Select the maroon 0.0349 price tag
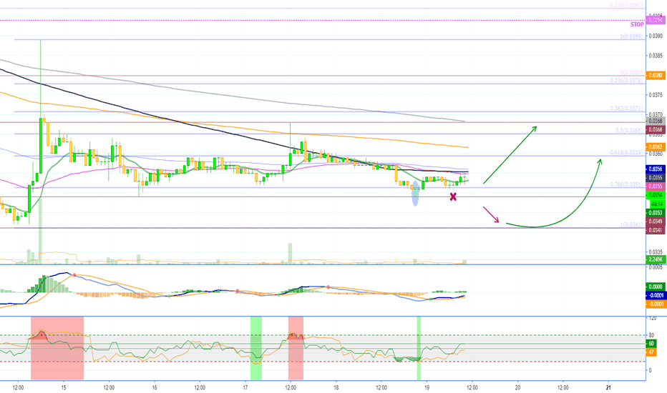 click(x=655, y=222)
